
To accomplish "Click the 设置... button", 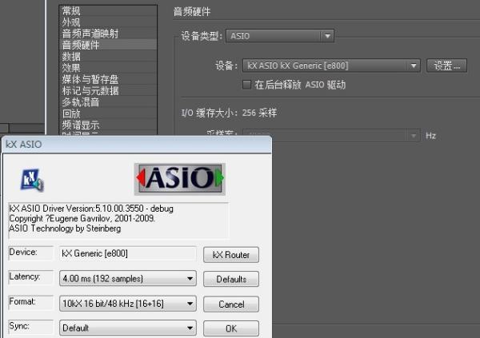I will pyautogui.click(x=446, y=66).
